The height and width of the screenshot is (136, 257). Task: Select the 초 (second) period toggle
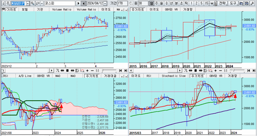click(x=181, y=3)
